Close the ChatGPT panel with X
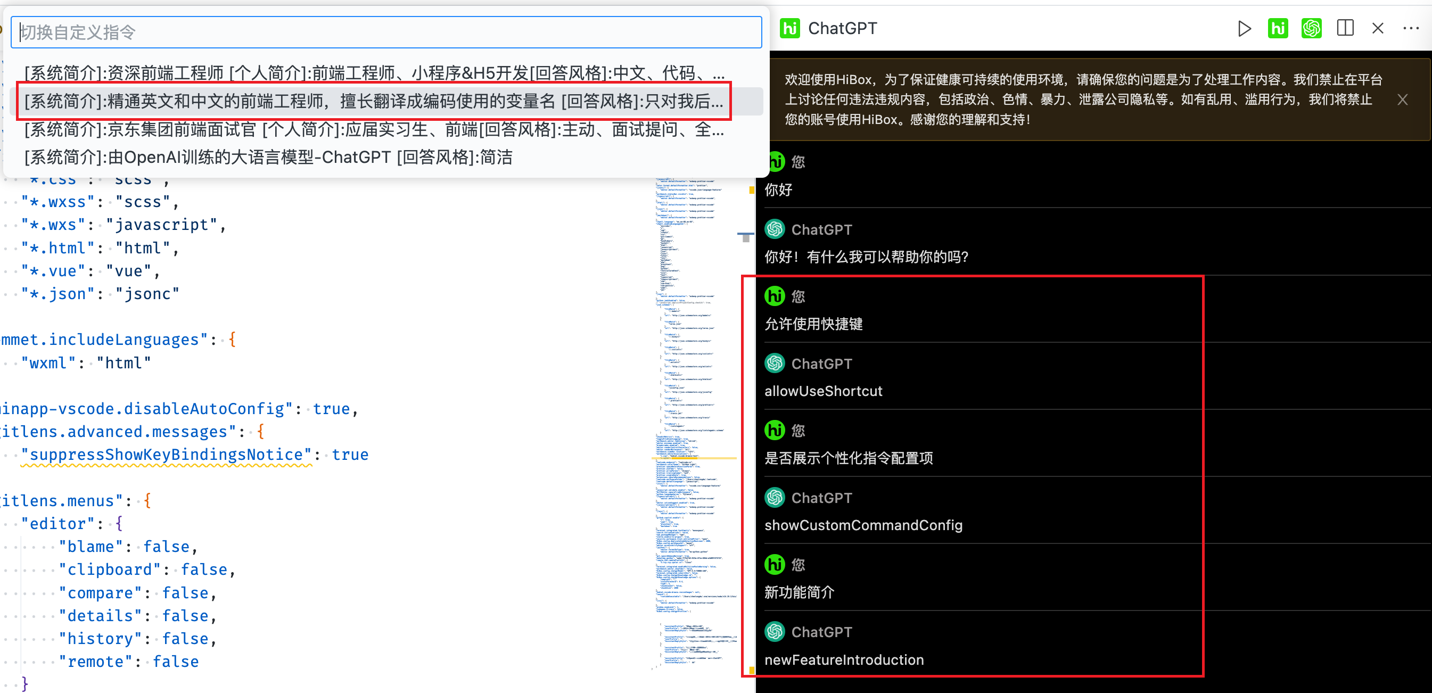1432x693 pixels. (1378, 28)
